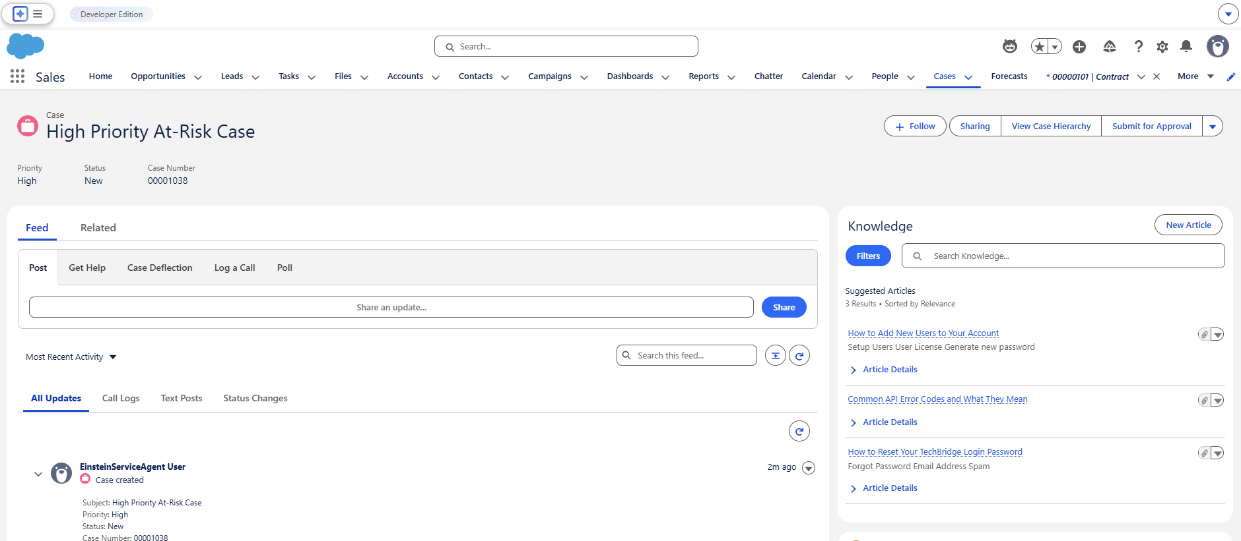
Task: Click the Favorites star icon
Action: click(x=1040, y=46)
